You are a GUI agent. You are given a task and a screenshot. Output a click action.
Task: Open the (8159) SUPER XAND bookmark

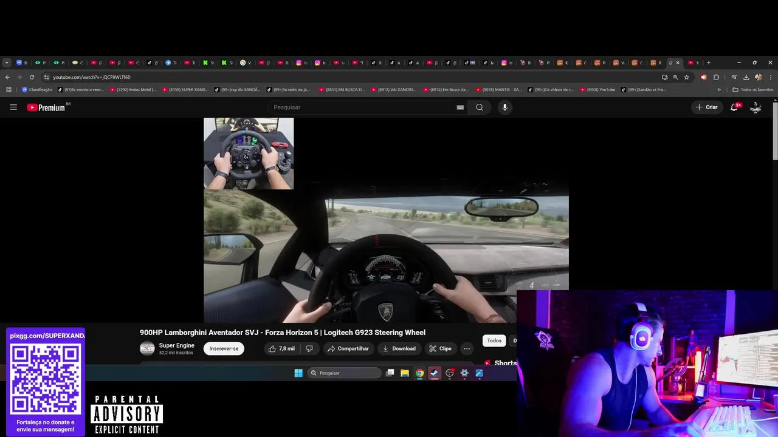tap(185, 90)
